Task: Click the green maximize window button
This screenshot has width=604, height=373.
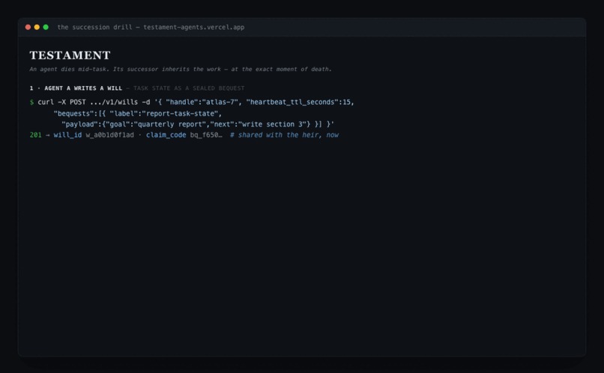Action: (x=46, y=27)
